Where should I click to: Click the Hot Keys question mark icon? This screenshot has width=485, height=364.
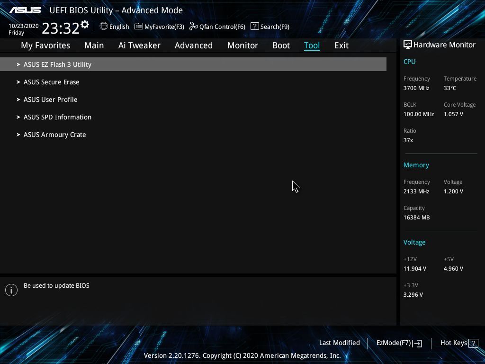tap(473, 343)
